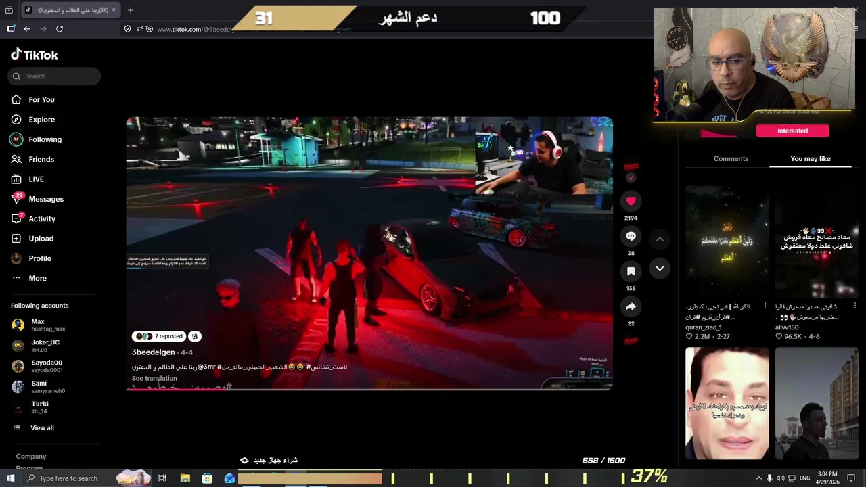Share the video using arrow icon

tap(631, 306)
